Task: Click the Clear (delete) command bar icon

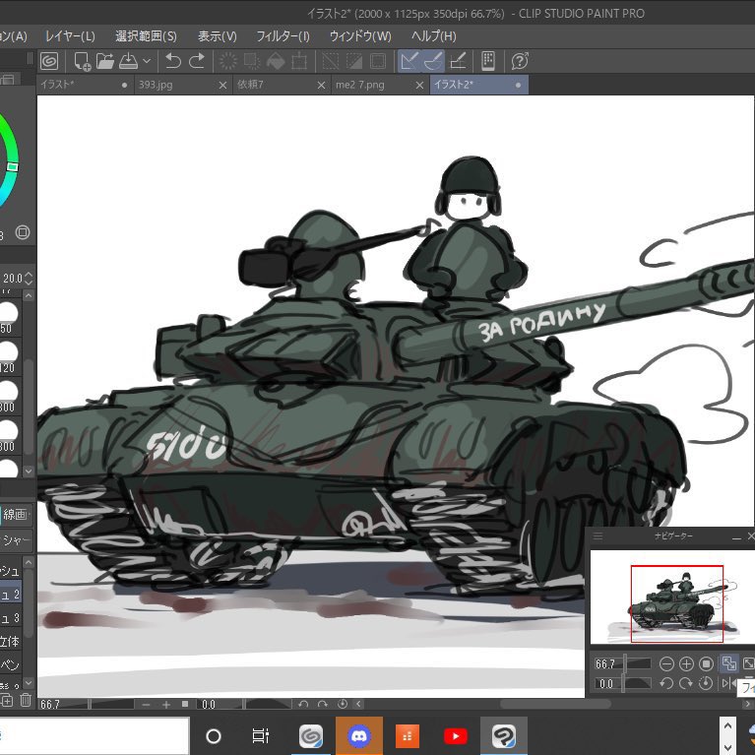Action: (228, 61)
